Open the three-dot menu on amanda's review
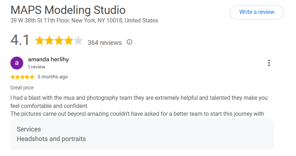The width and height of the screenshot is (296, 156). (x=269, y=63)
